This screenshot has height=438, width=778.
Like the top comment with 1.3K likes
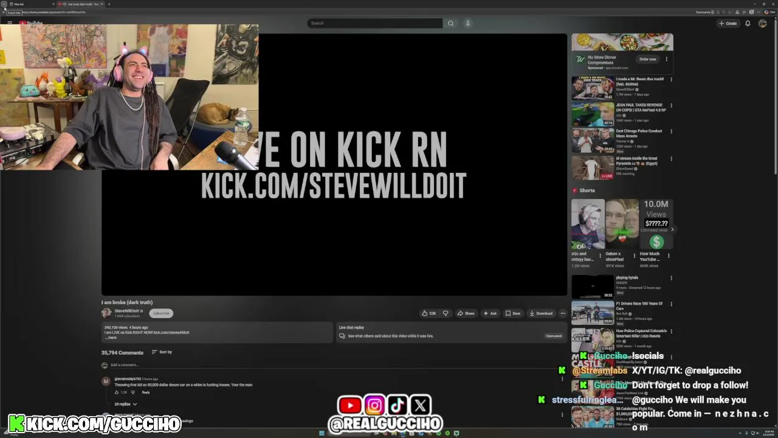pyautogui.click(x=117, y=392)
